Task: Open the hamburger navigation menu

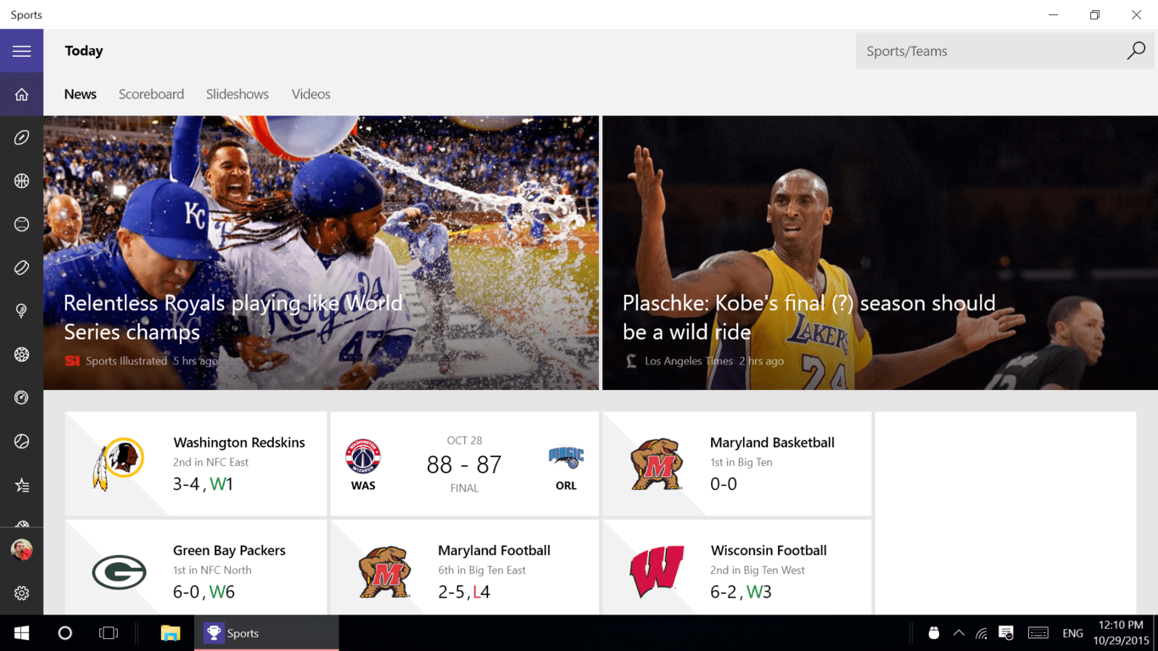Action: 21,51
